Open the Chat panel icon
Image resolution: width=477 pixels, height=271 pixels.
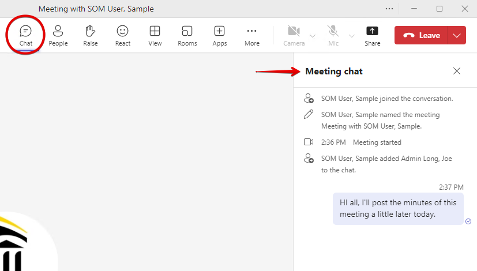tap(25, 35)
